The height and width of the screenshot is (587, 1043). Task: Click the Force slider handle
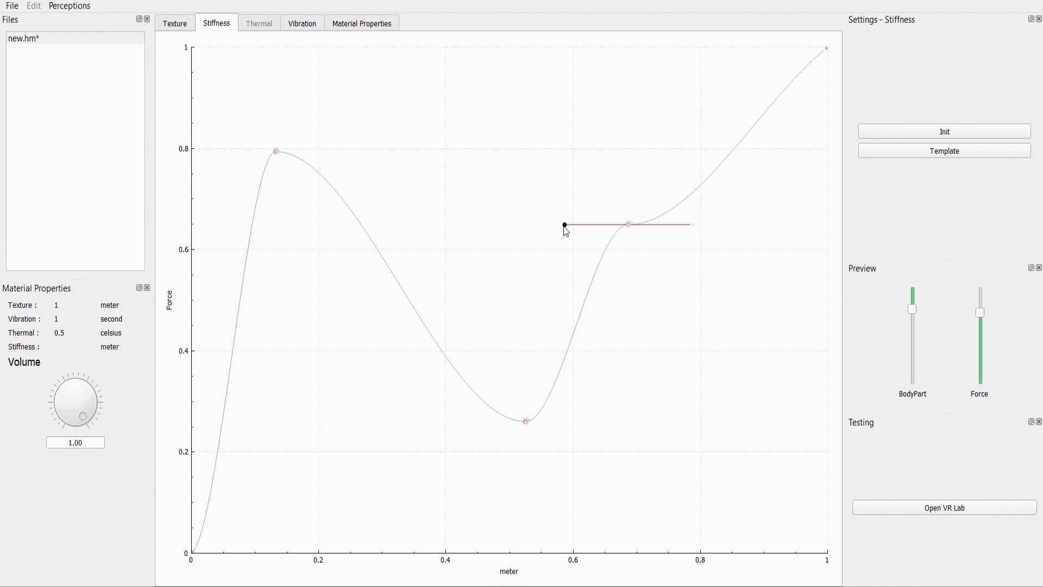tap(980, 313)
